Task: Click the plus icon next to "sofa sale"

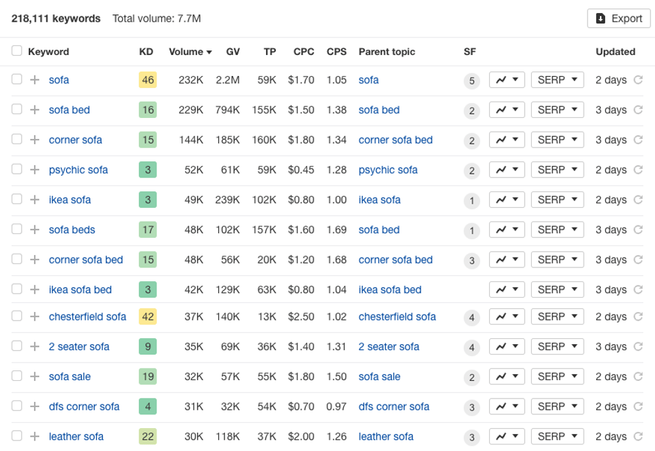Action: (x=35, y=376)
